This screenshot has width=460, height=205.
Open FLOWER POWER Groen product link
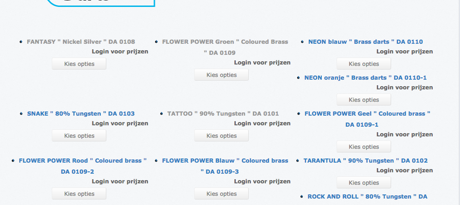click(x=225, y=41)
